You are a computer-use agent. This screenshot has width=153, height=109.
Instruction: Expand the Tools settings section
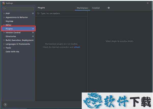[4, 48]
